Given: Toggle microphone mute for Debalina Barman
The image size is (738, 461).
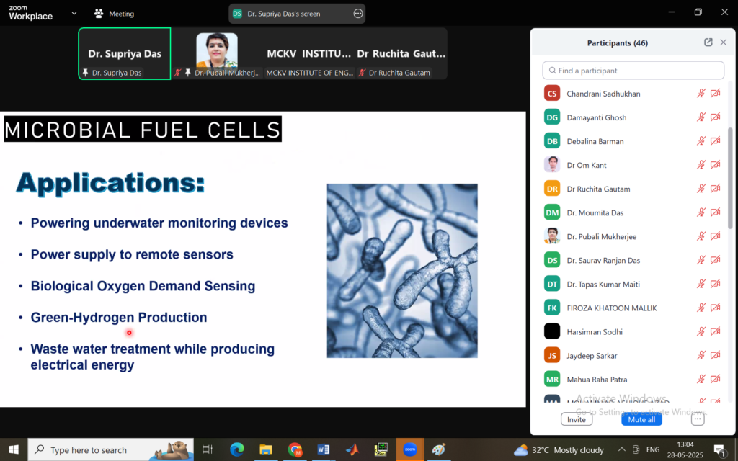Looking at the screenshot, I should click(x=701, y=141).
